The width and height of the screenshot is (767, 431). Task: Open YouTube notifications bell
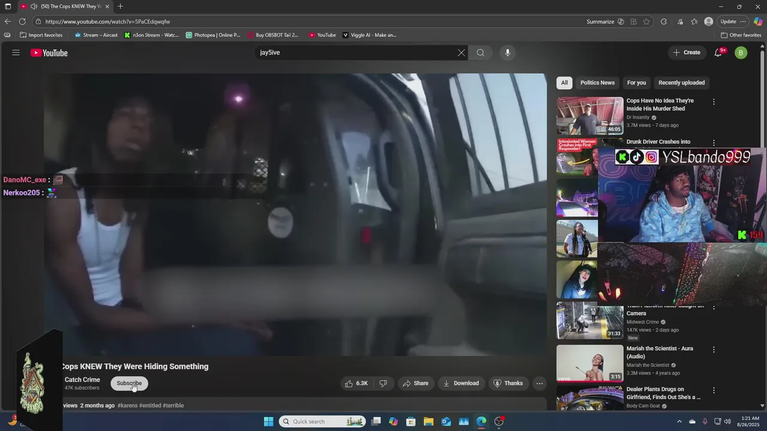coord(718,53)
